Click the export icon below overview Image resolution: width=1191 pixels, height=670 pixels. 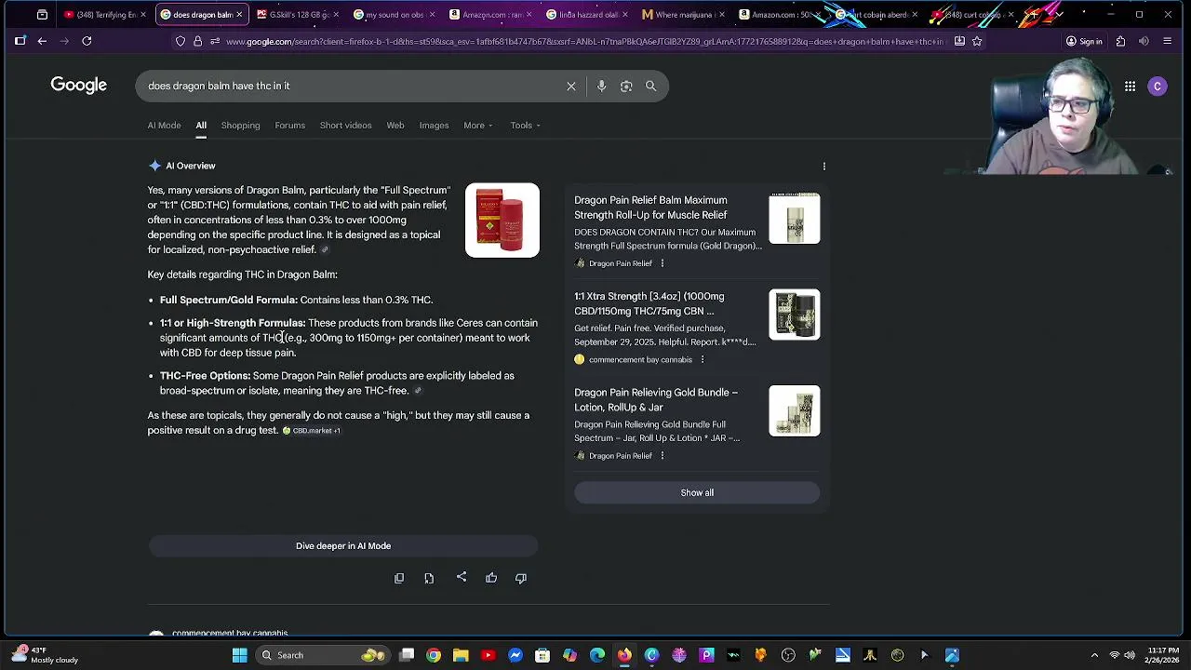tap(429, 578)
